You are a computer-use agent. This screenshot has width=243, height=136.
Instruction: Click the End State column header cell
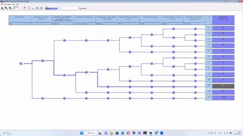click(223, 20)
